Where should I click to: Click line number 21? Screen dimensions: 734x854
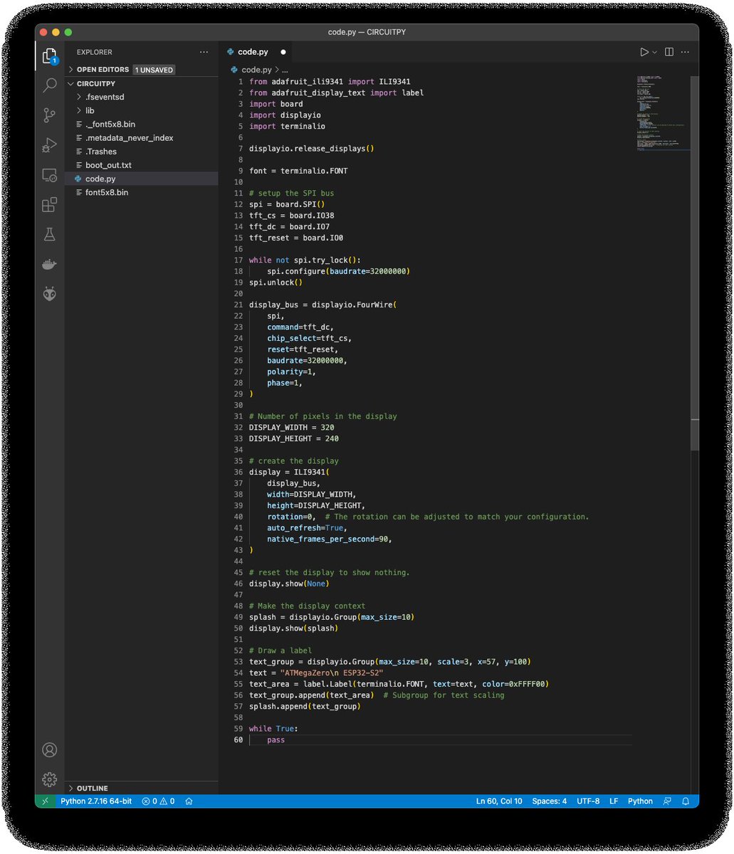238,305
